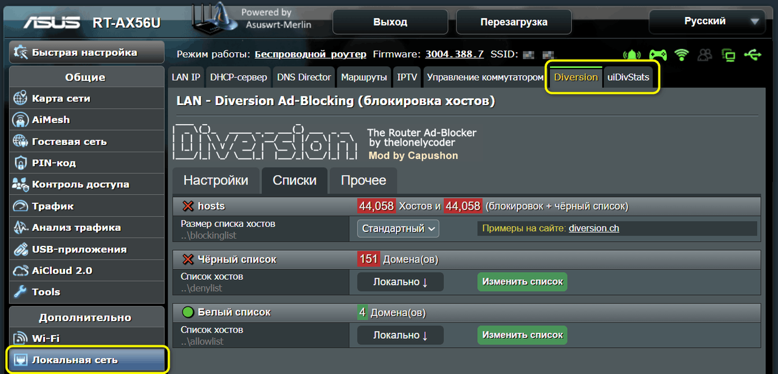
Task: Open Локально dropdown for Чёрный список
Action: [x=400, y=282]
